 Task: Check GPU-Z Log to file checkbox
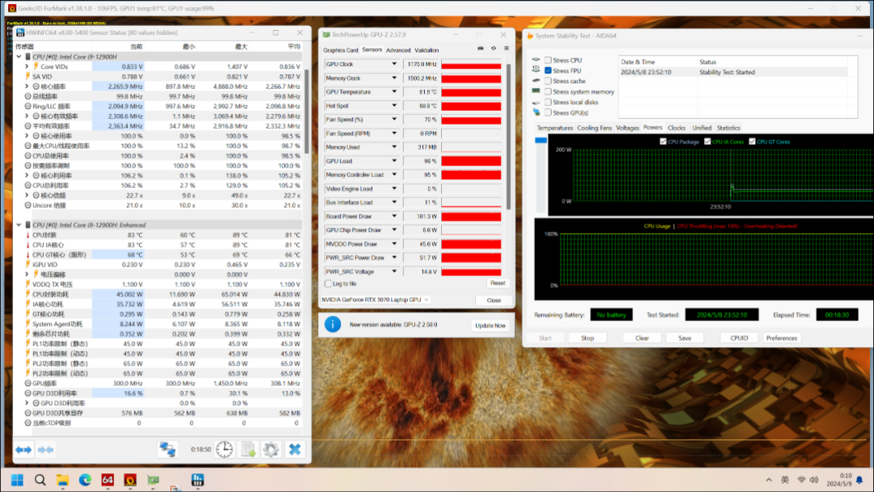(328, 283)
